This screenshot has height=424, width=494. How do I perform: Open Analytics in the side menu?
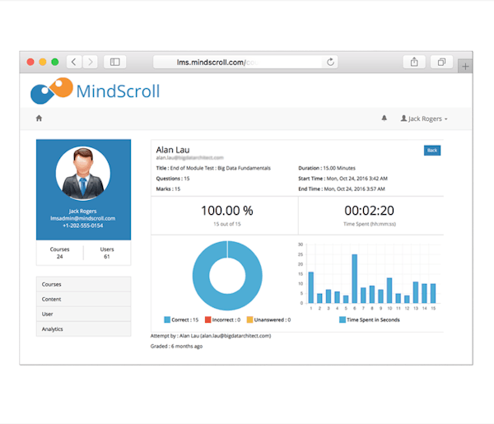tap(83, 328)
